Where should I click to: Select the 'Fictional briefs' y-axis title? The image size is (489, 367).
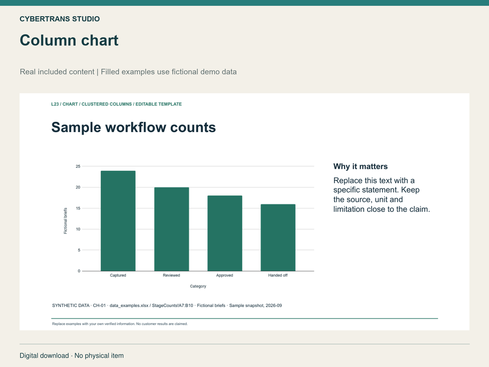[x=65, y=221]
